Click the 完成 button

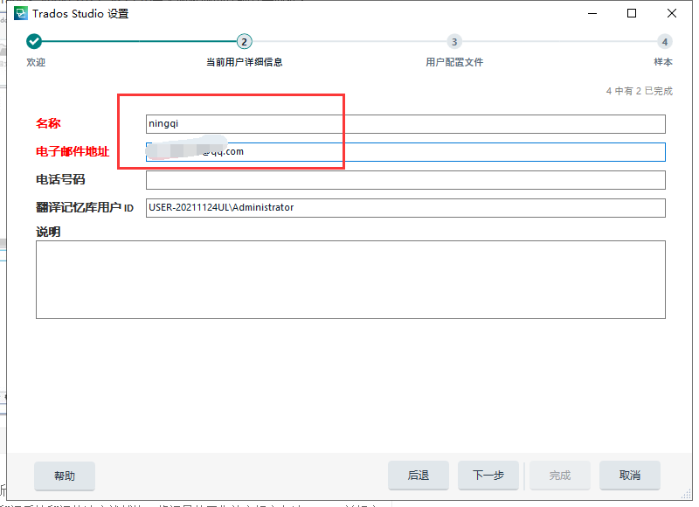click(x=560, y=476)
